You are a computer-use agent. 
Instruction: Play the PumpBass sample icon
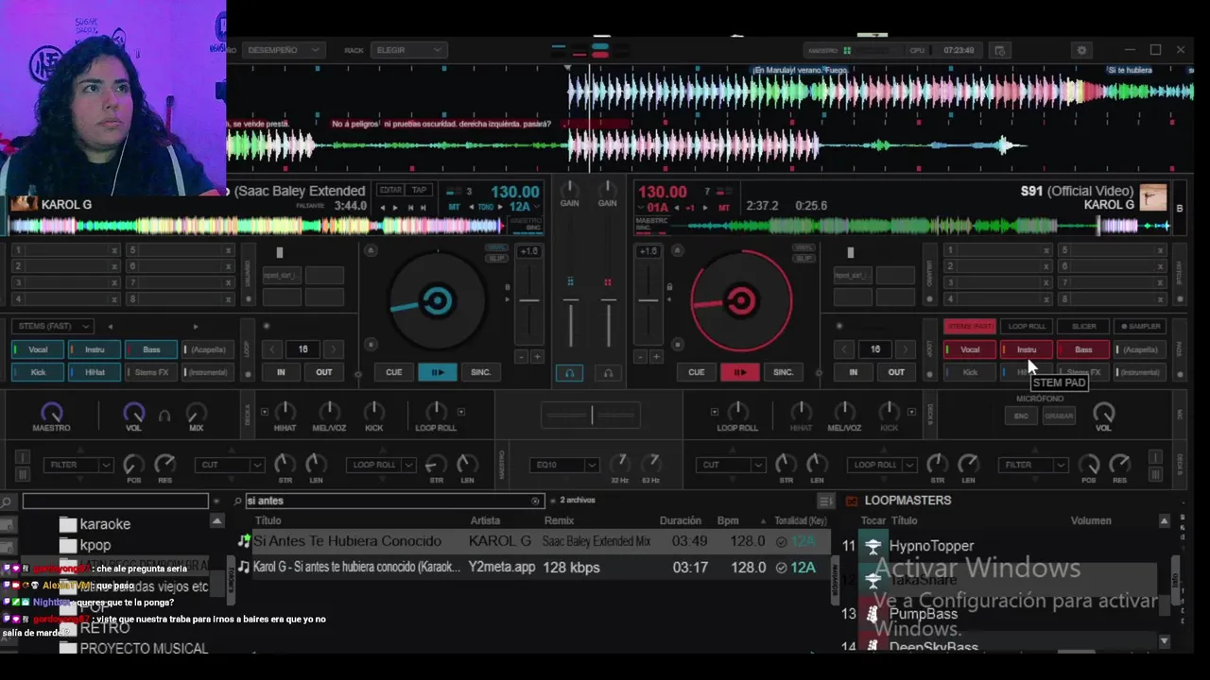pos(873,614)
